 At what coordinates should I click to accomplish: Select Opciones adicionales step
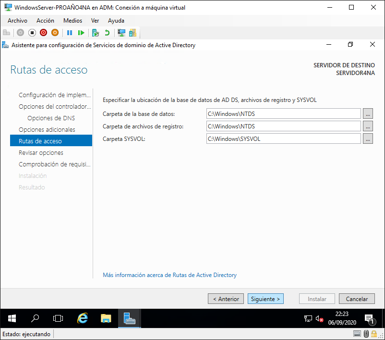pos(47,130)
